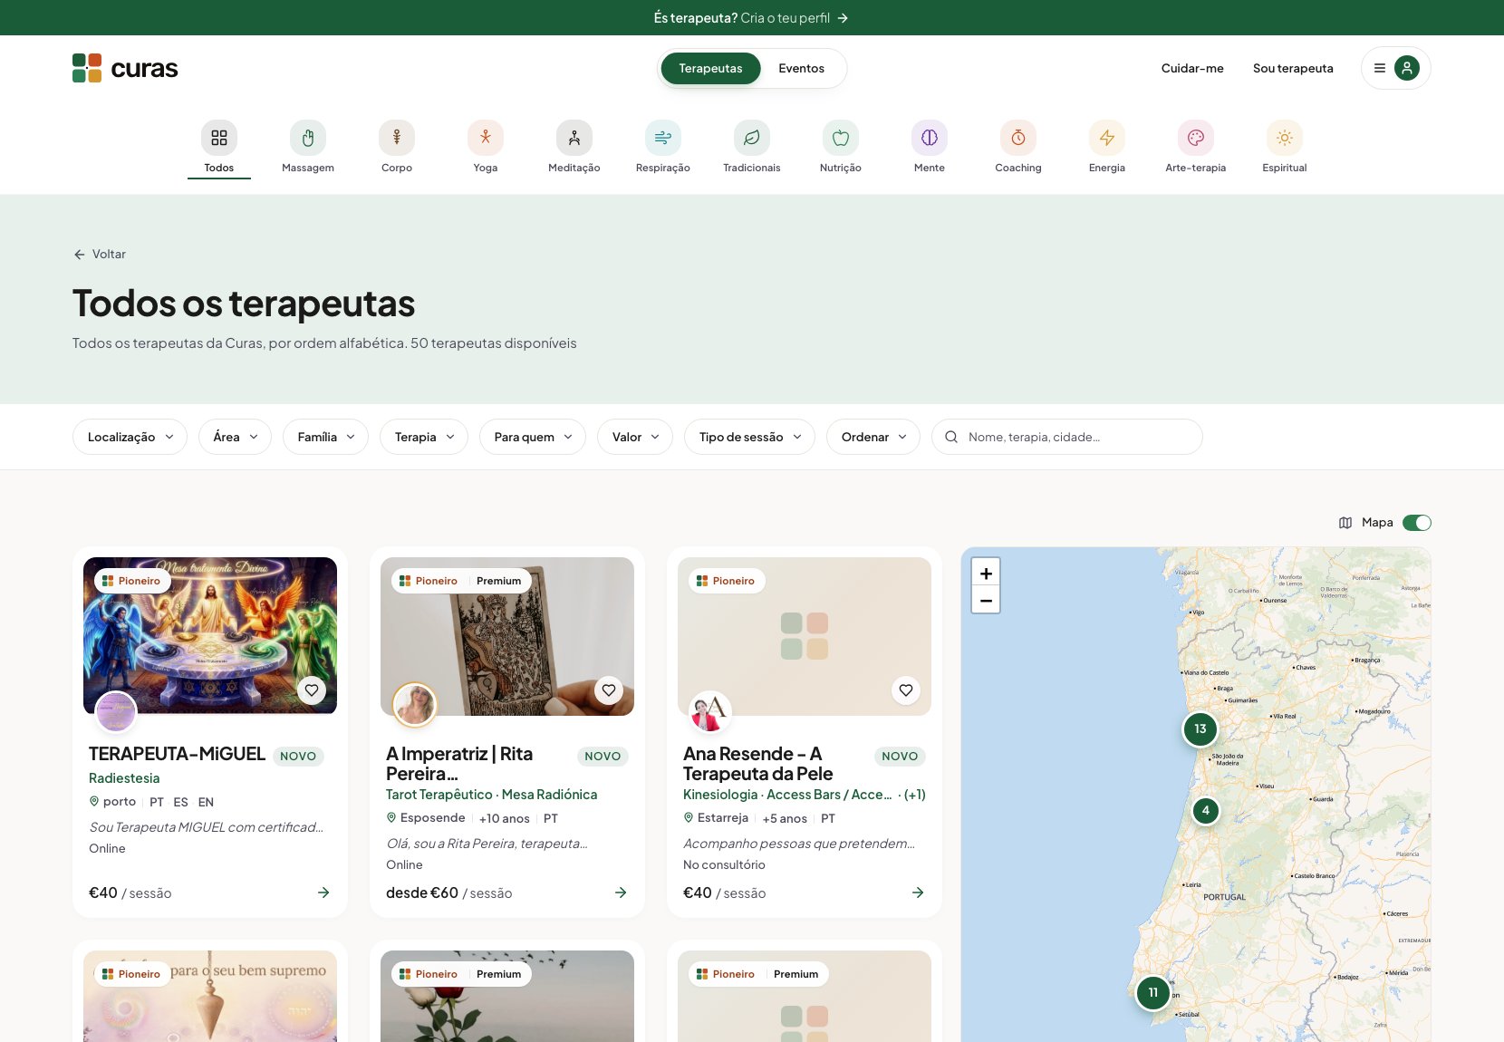Switch to Eventos view
Screen dimensions: 1504x1042
[801, 68]
